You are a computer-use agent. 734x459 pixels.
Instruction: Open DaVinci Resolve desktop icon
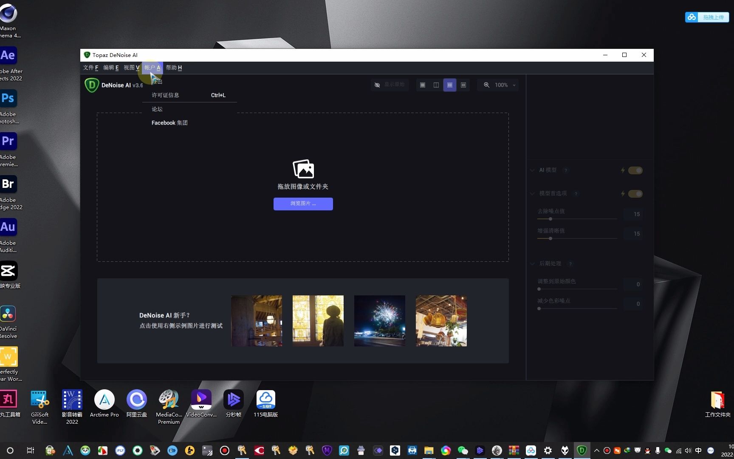[x=8, y=321]
